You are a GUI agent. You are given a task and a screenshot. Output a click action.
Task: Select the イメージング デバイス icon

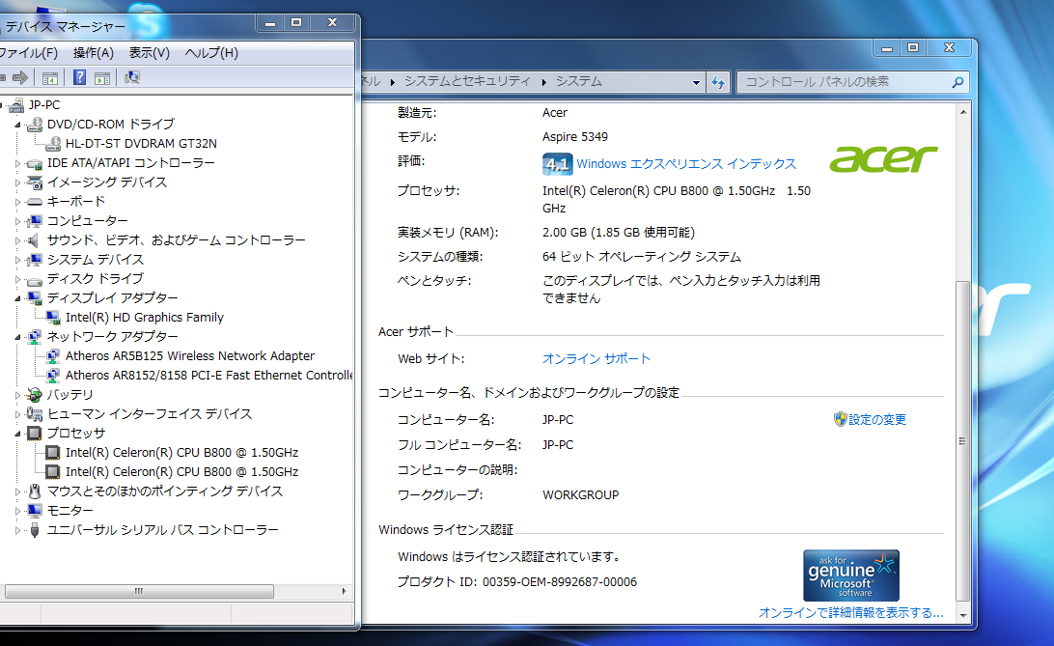click(35, 183)
